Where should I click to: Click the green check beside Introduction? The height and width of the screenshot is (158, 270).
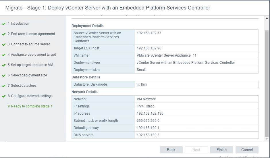4,24
